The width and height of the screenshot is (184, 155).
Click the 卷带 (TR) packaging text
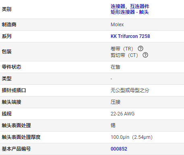122,48
